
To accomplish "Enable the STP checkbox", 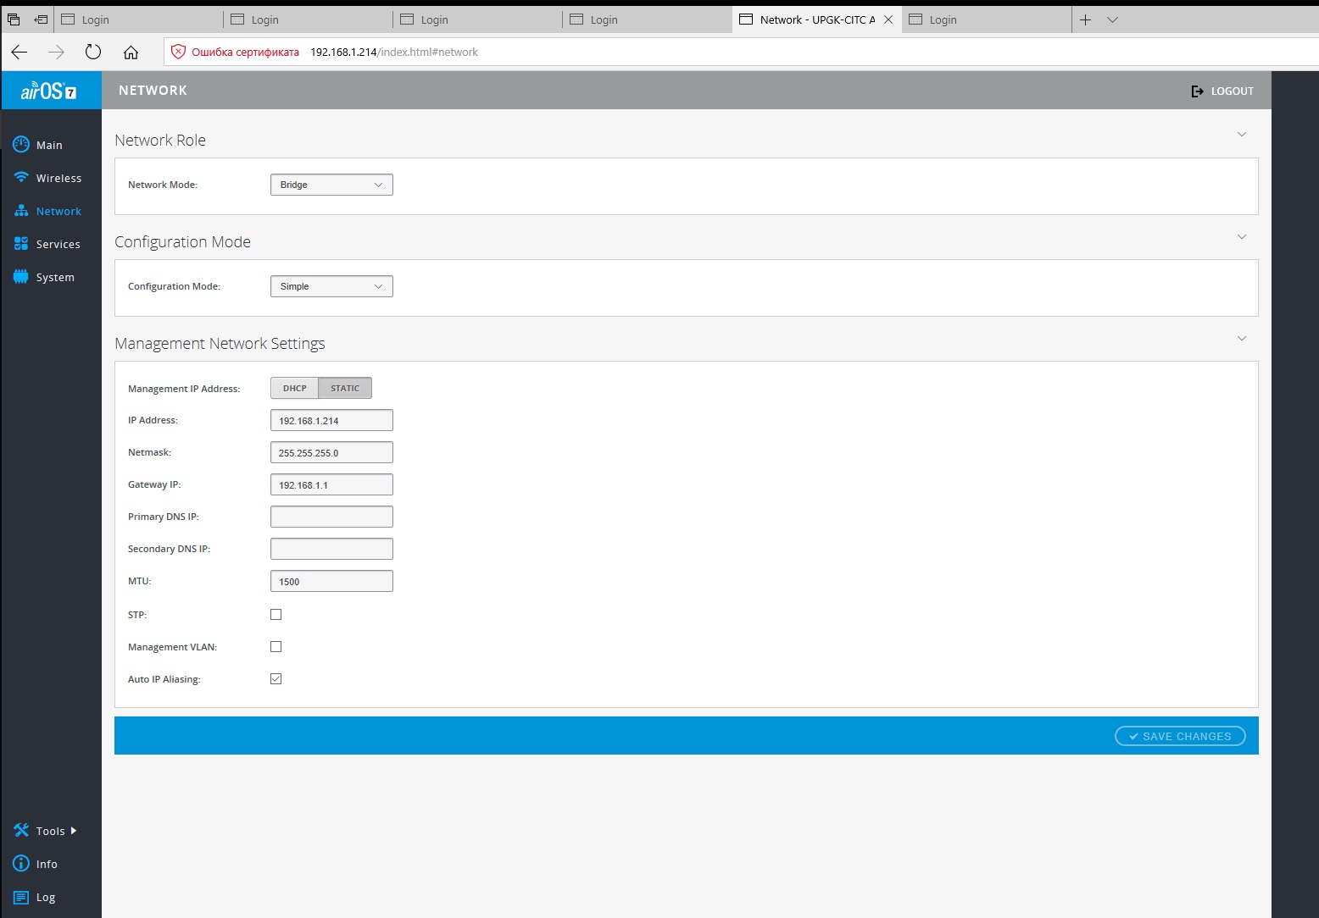I will pos(275,615).
